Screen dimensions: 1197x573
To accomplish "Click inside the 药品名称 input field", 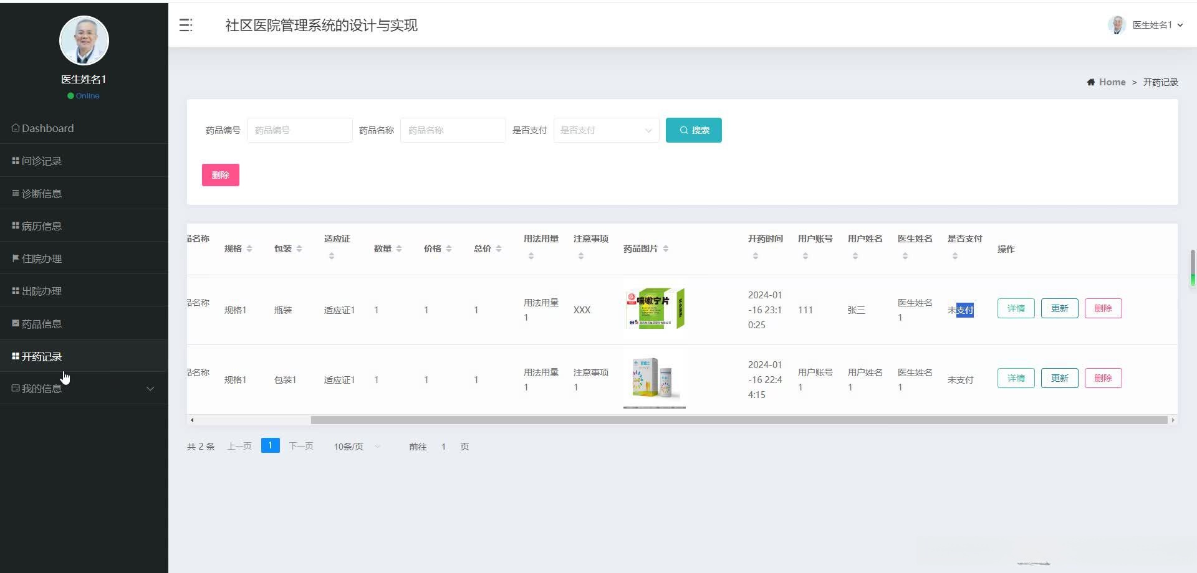I will coord(452,130).
